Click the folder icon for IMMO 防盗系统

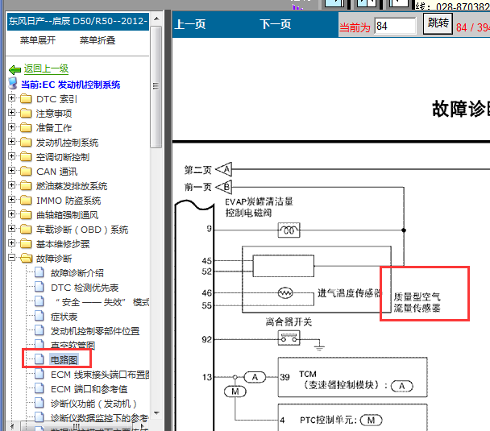point(26,200)
